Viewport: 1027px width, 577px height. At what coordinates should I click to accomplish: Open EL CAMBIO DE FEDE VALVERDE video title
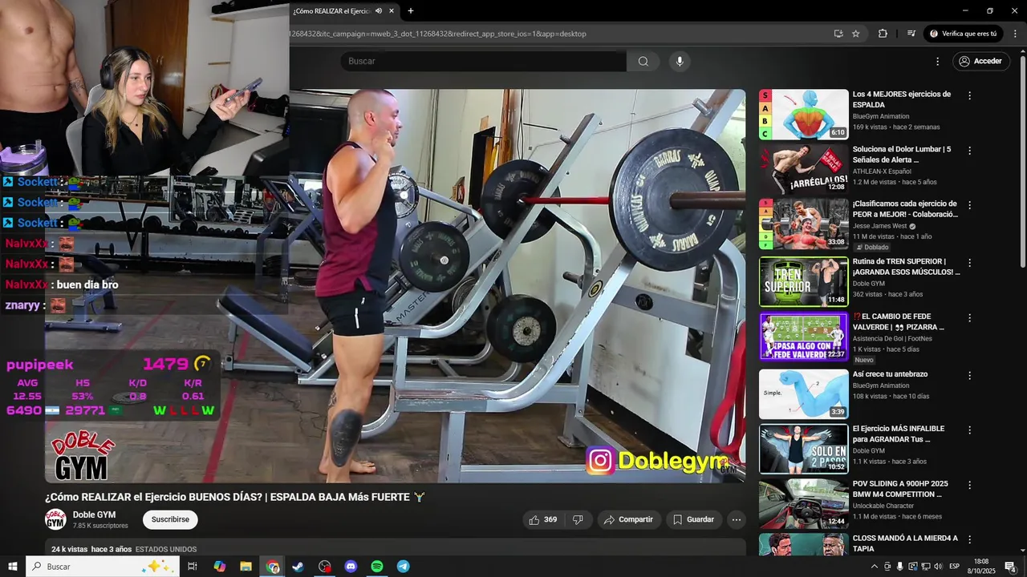[x=899, y=321]
